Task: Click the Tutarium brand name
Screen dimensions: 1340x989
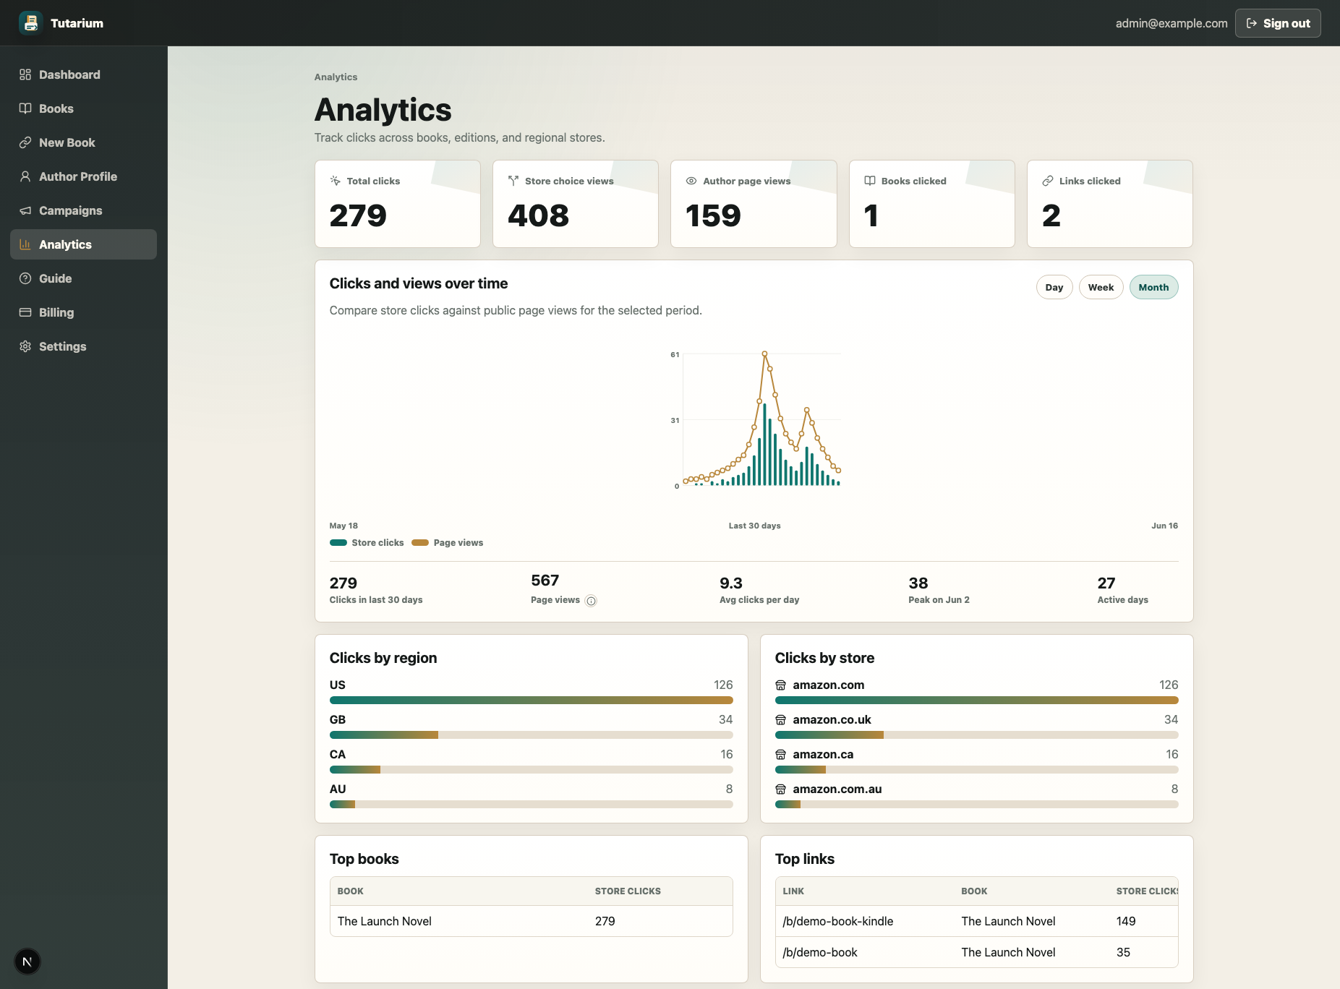Action: [77, 23]
